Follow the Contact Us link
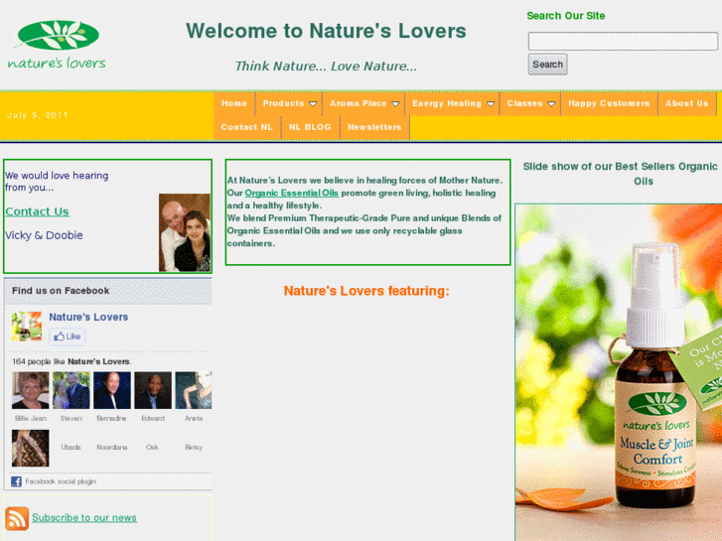This screenshot has height=541, width=722. tap(38, 211)
